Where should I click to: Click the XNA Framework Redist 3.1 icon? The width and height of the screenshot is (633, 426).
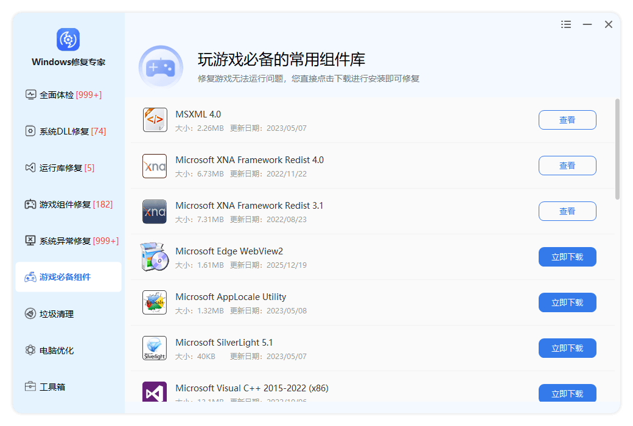pos(155,212)
